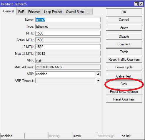Image resolution: width=145 pixels, height=140 pixels.
Task: Click the Type field
Action: tap(68, 27)
